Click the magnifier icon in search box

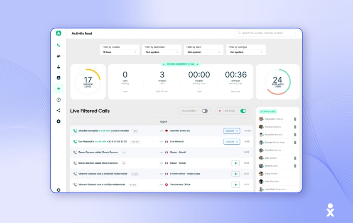tap(239, 33)
